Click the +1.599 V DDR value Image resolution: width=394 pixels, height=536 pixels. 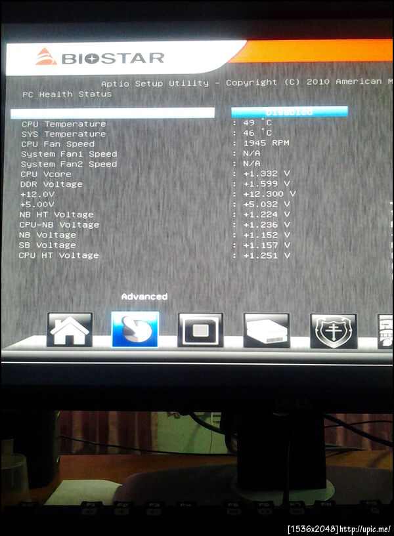(267, 184)
